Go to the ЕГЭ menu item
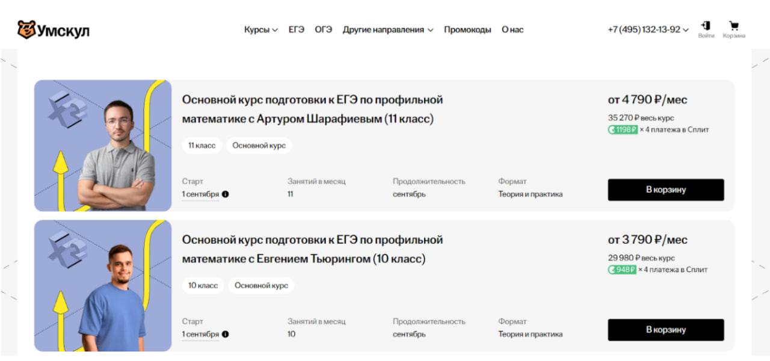 [x=296, y=29]
